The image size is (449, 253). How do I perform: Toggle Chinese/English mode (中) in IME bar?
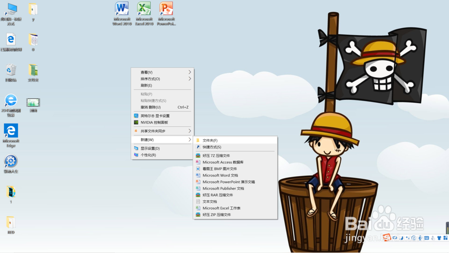pos(395,238)
